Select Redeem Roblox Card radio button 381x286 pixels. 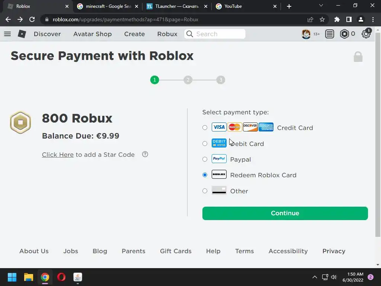coord(205,175)
